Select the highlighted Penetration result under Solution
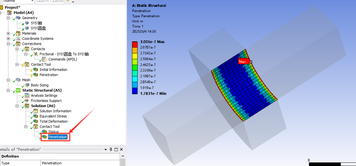Image resolution: width=356 pixels, height=166 pixels. pos(58,137)
